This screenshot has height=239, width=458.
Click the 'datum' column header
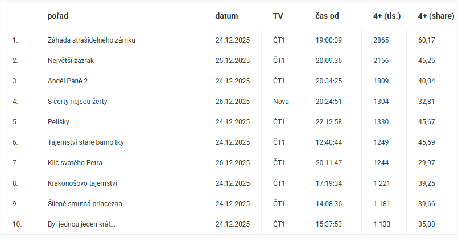pyautogui.click(x=226, y=16)
